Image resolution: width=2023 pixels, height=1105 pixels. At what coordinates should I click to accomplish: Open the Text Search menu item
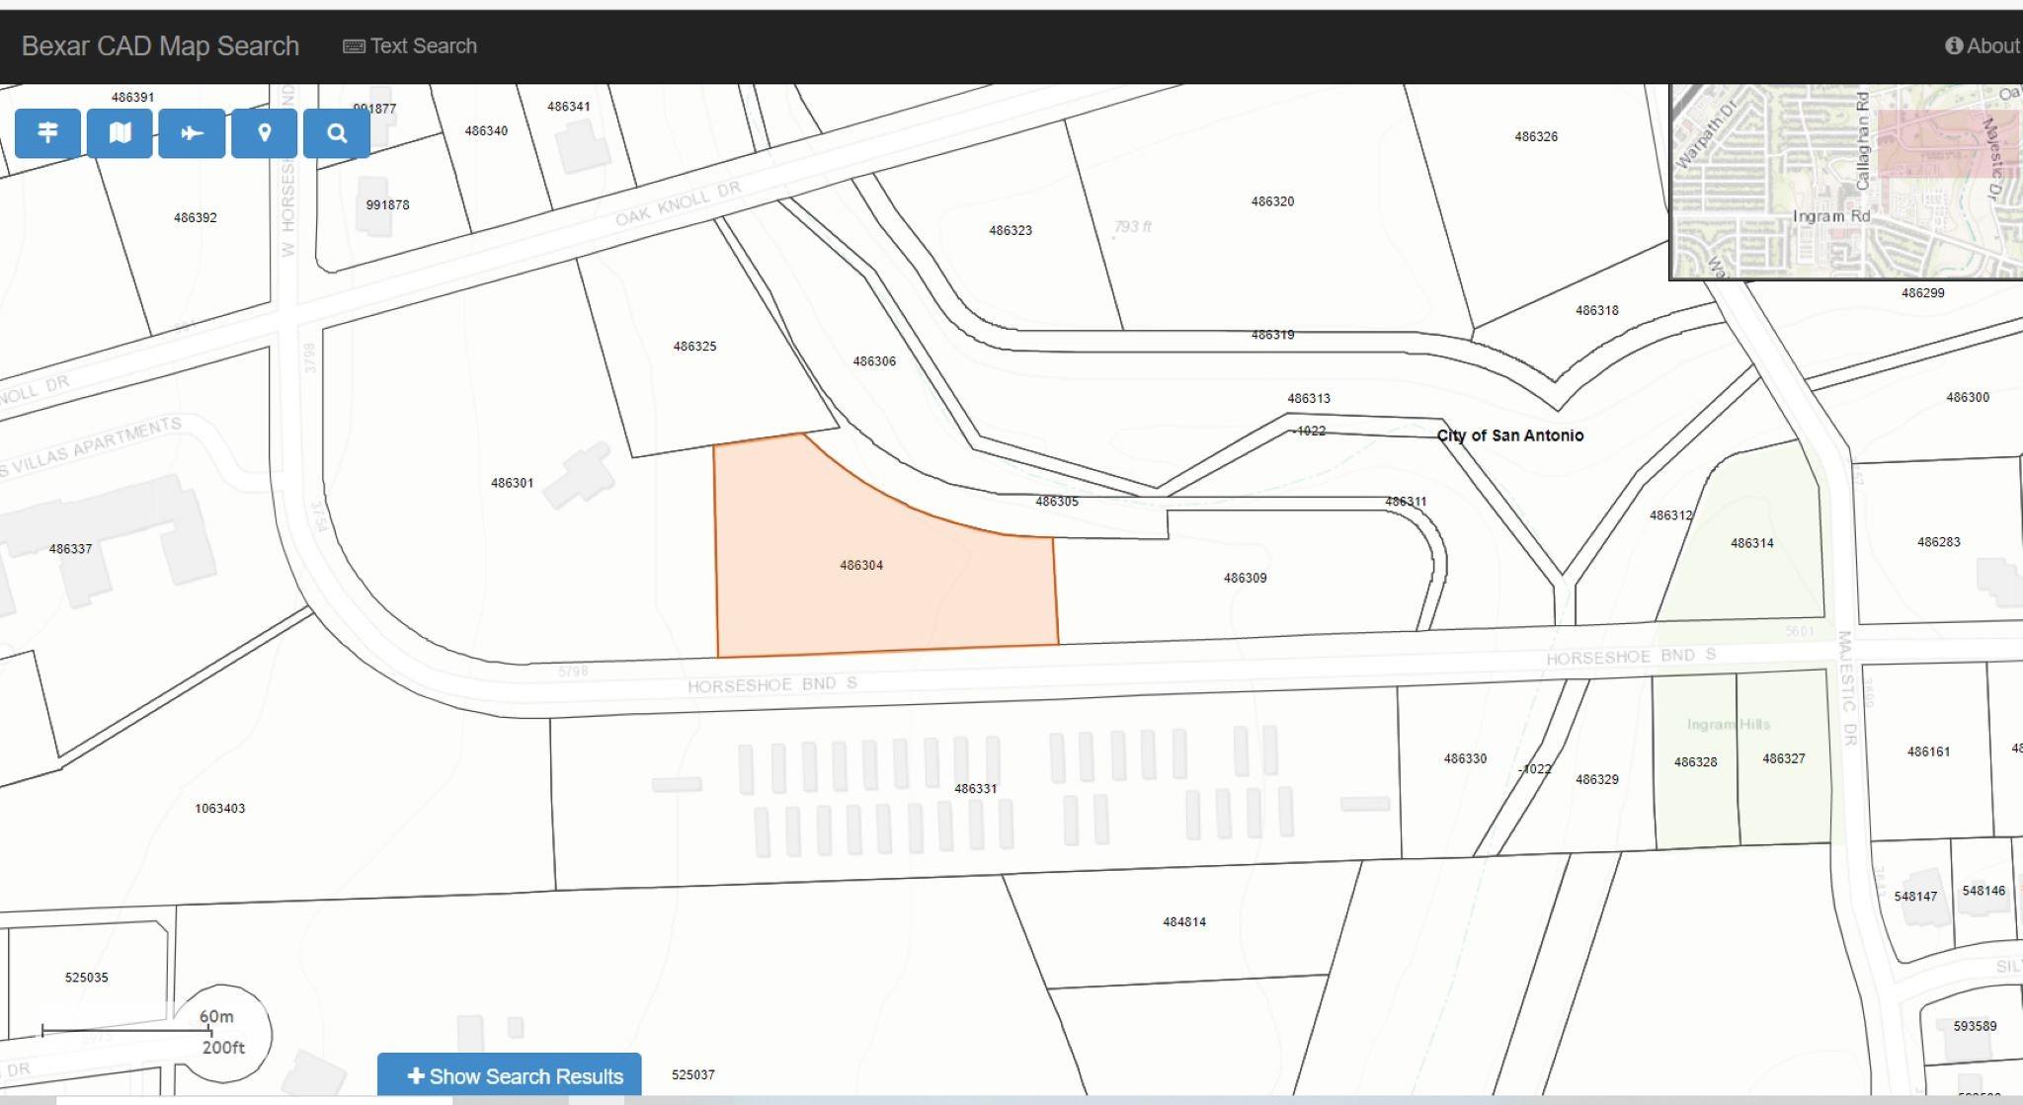click(423, 46)
